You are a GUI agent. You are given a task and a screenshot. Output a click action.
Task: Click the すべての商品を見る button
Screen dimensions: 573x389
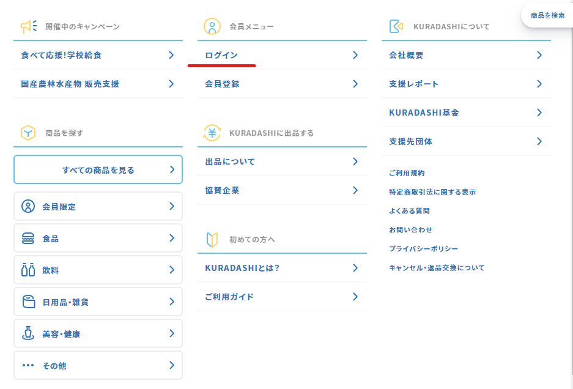point(98,169)
